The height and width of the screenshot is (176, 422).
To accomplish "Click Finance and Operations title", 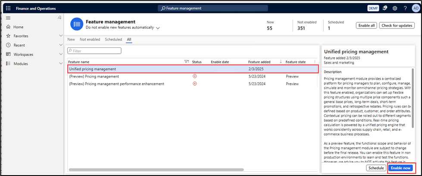I will click(x=36, y=8).
